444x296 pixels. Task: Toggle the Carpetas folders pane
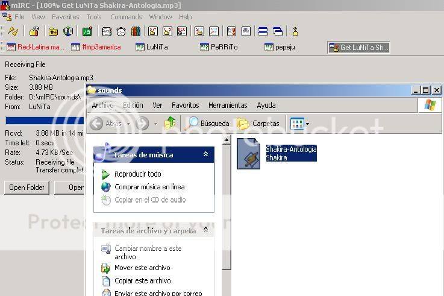[258, 123]
